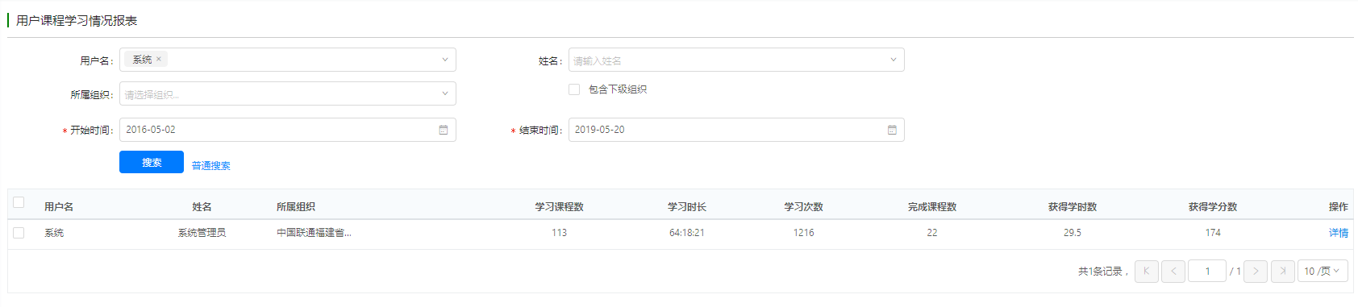The height and width of the screenshot is (307, 1358).
Task: Go to next page of results
Action: coord(1256,272)
